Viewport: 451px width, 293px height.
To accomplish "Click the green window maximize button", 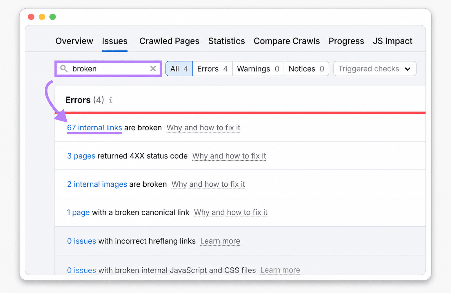I will pos(52,17).
